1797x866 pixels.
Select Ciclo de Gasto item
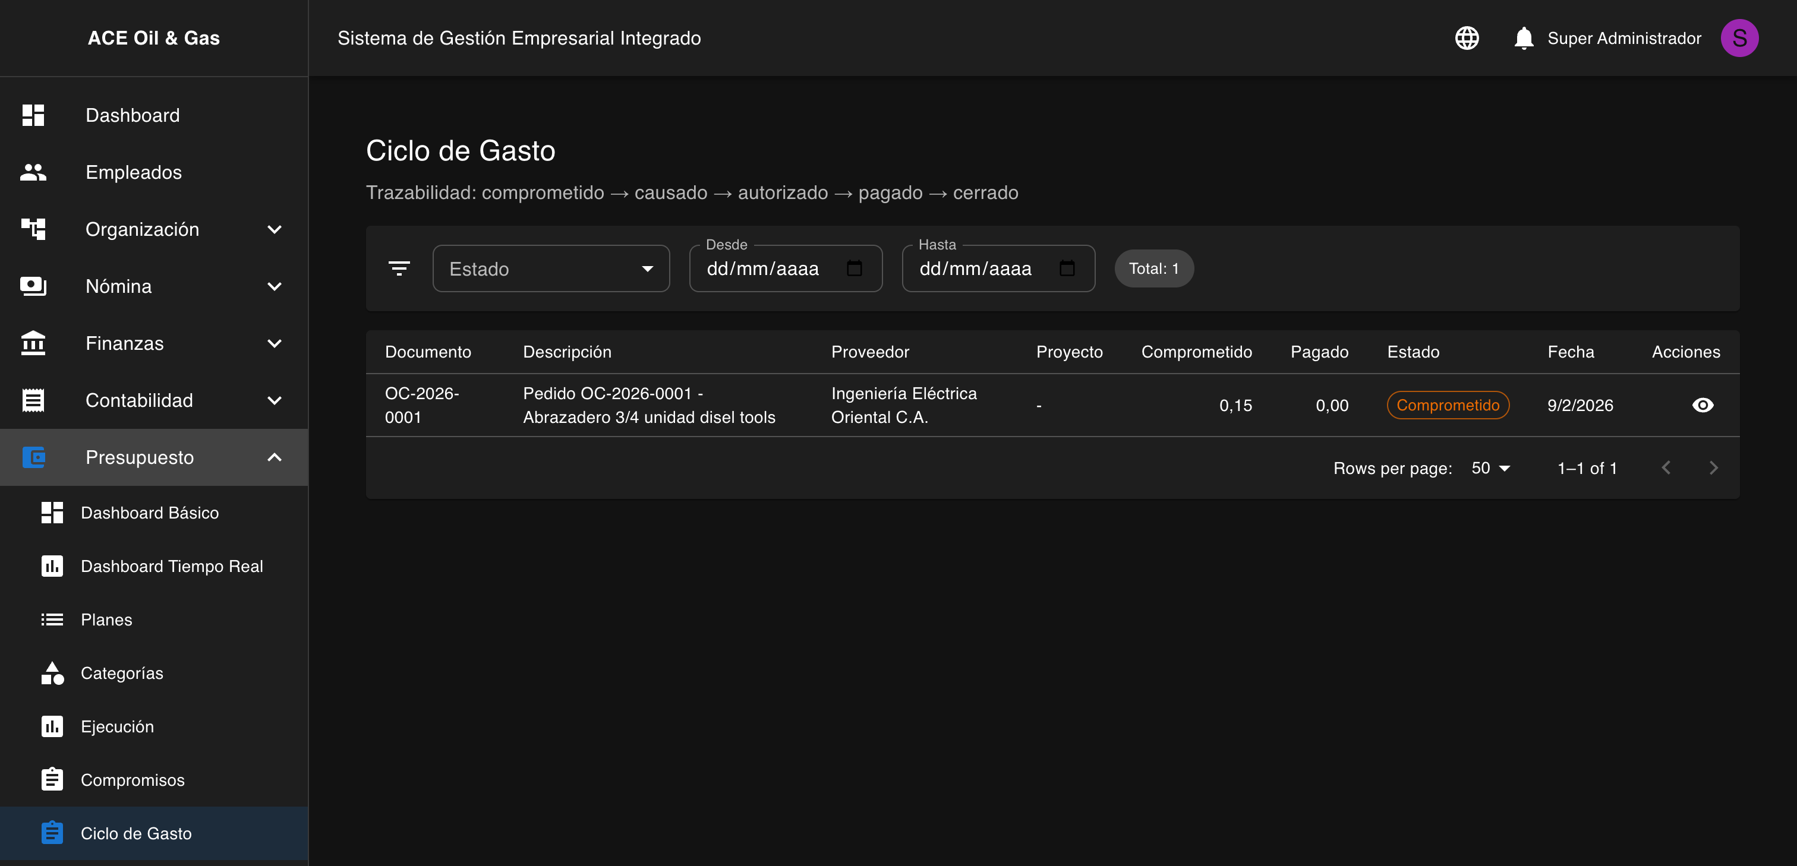[154, 833]
